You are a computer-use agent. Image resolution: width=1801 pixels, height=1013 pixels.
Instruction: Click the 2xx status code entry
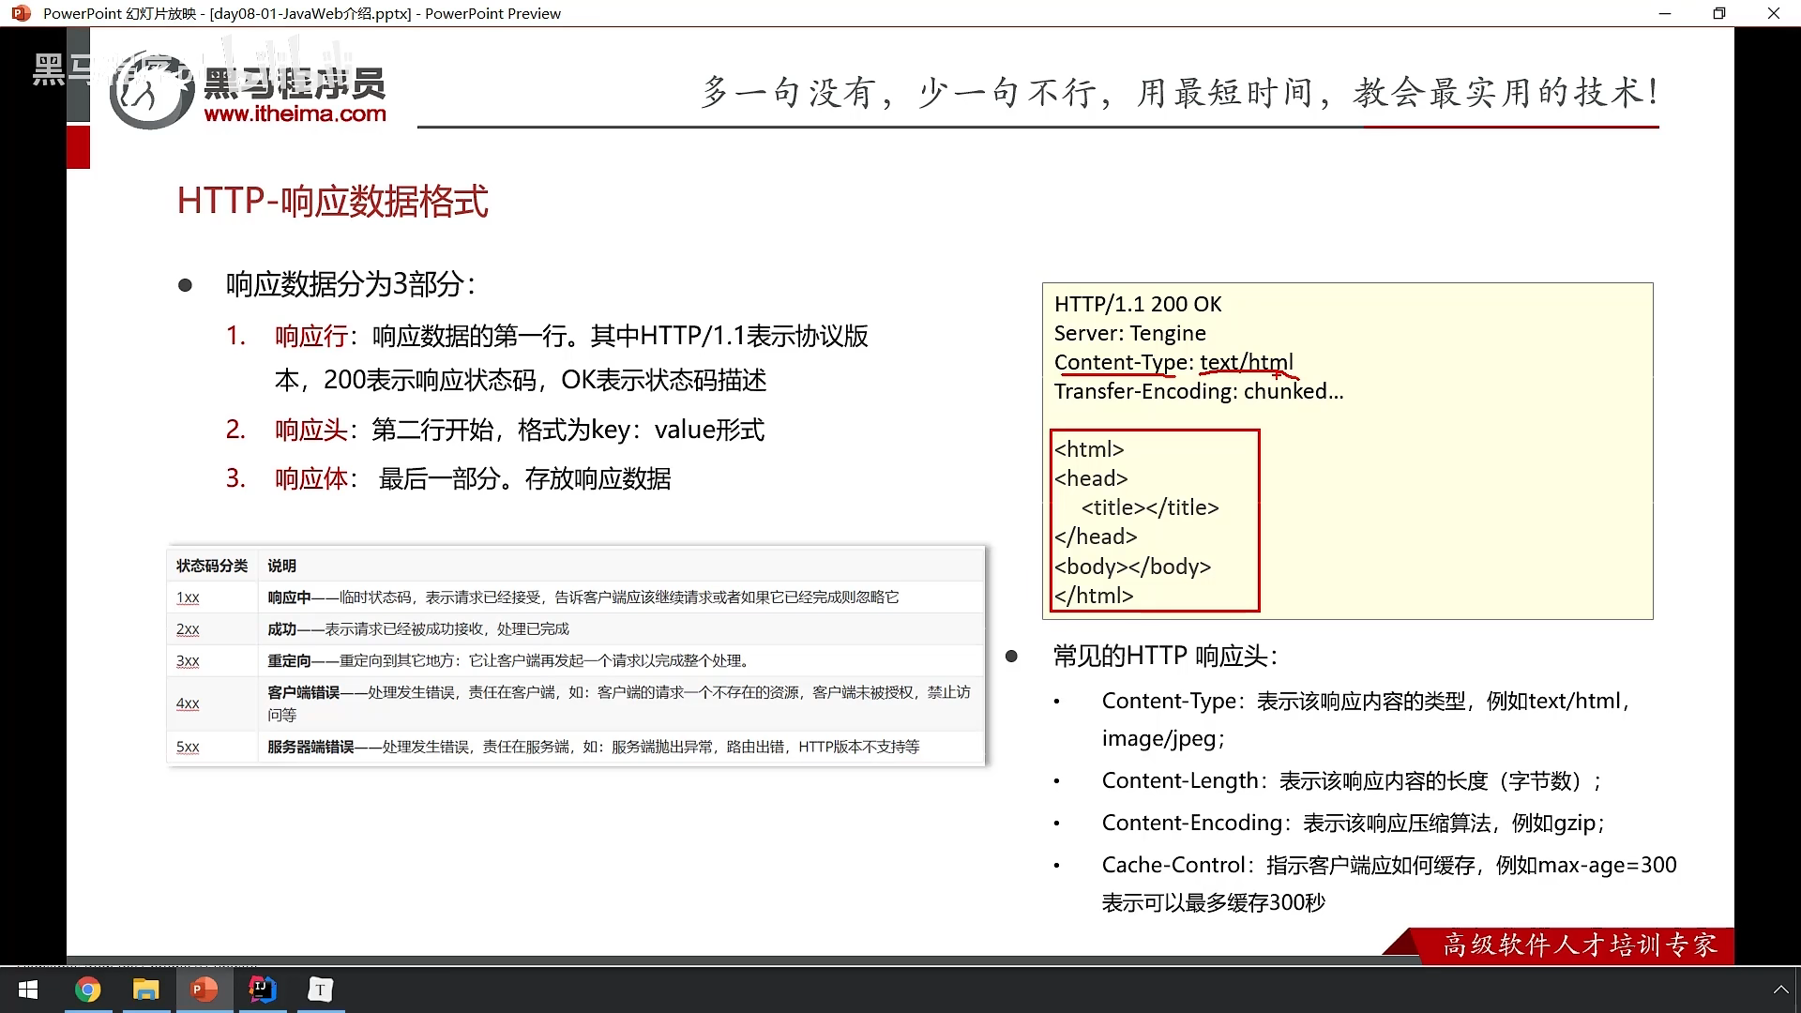[188, 629]
